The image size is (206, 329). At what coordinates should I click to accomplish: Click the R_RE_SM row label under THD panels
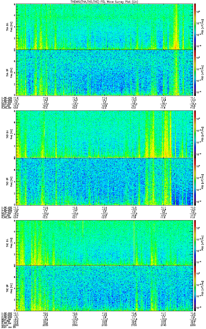click(x=6, y=217)
